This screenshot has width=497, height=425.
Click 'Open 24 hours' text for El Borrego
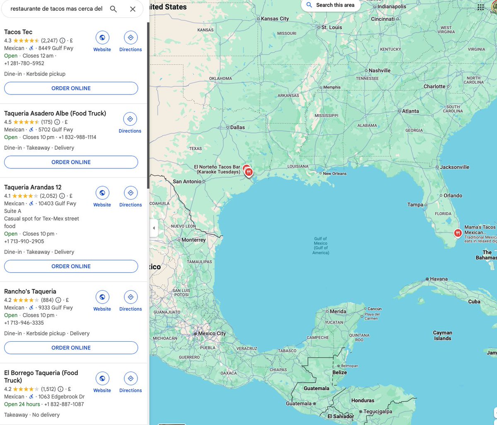[x=22, y=404]
